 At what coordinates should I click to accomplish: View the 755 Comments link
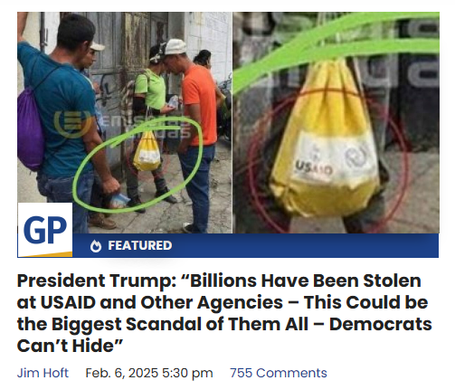click(279, 373)
